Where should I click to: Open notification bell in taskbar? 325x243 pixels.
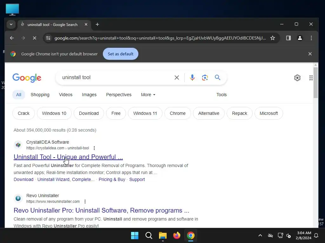(316, 235)
